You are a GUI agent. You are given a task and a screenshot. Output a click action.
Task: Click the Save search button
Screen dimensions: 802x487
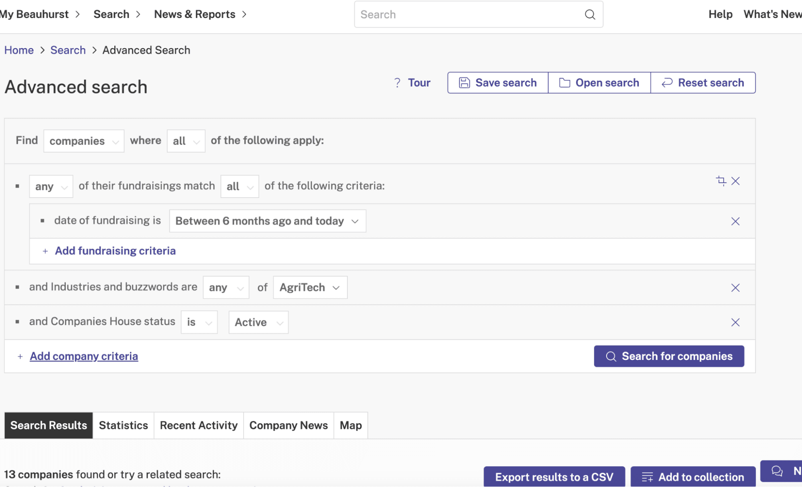(x=497, y=83)
